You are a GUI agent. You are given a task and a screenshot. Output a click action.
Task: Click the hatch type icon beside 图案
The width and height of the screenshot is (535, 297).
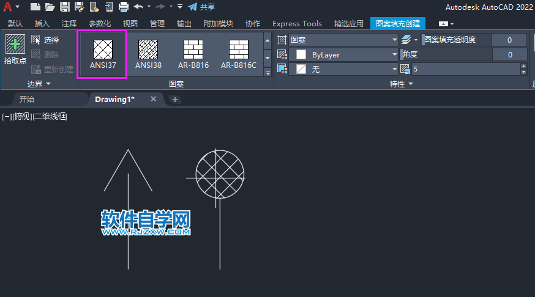(282, 40)
